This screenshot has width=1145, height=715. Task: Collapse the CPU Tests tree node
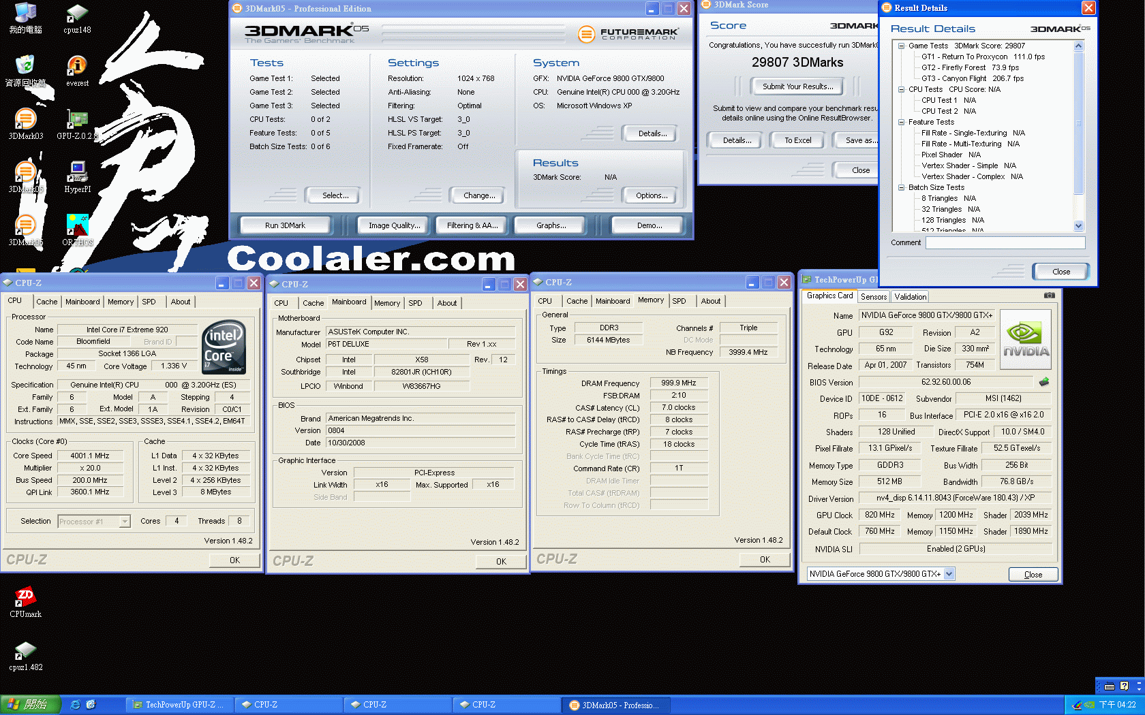pyautogui.click(x=901, y=89)
